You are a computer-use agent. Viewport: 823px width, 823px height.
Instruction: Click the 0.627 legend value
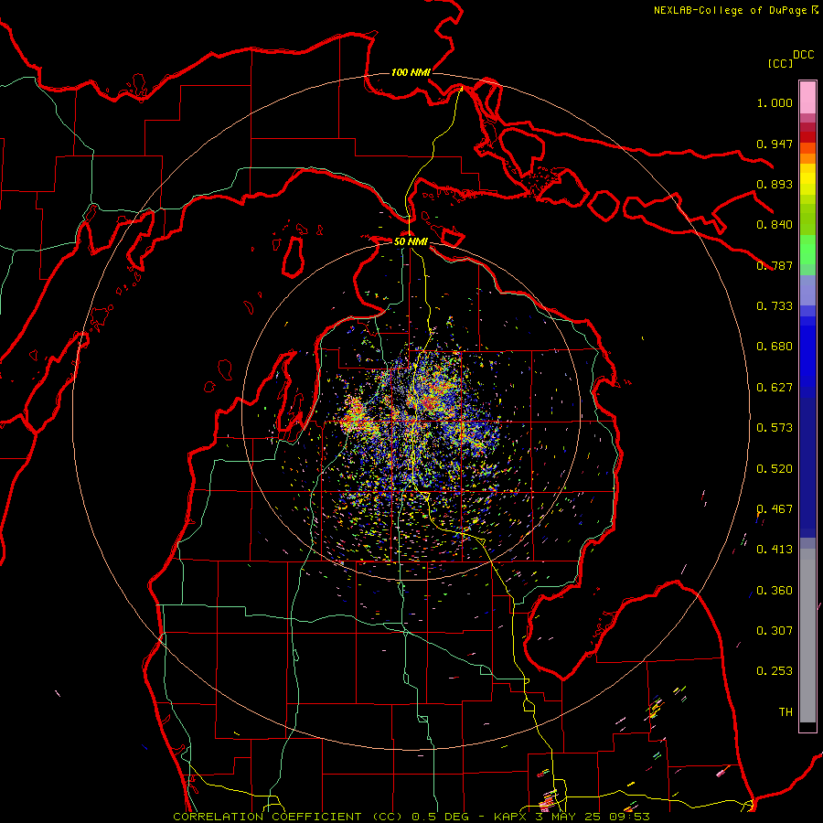[x=775, y=388]
